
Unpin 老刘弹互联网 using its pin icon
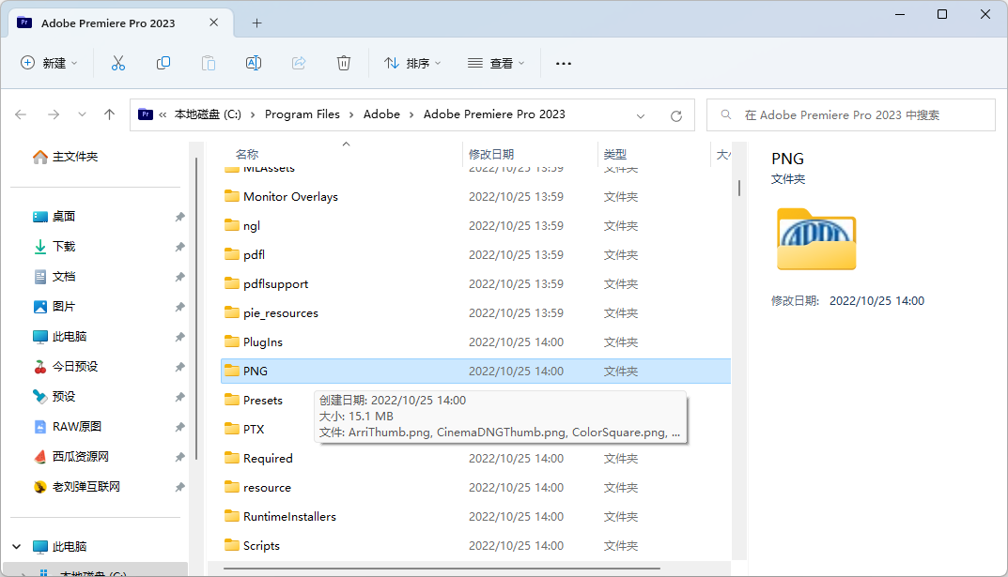pyautogui.click(x=180, y=487)
